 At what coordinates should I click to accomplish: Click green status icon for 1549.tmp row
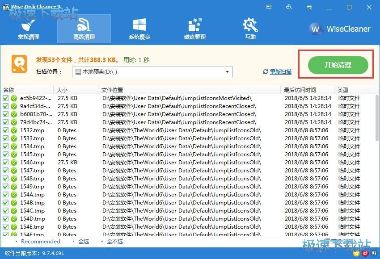click(x=14, y=187)
